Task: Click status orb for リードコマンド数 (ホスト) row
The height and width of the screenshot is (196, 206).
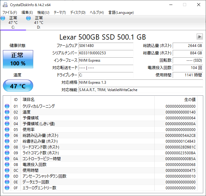Action: [x=7, y=147]
